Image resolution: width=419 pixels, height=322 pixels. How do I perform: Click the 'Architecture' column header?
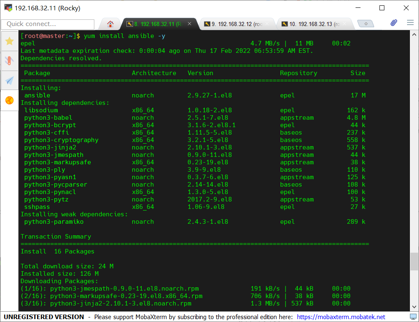(x=154, y=73)
